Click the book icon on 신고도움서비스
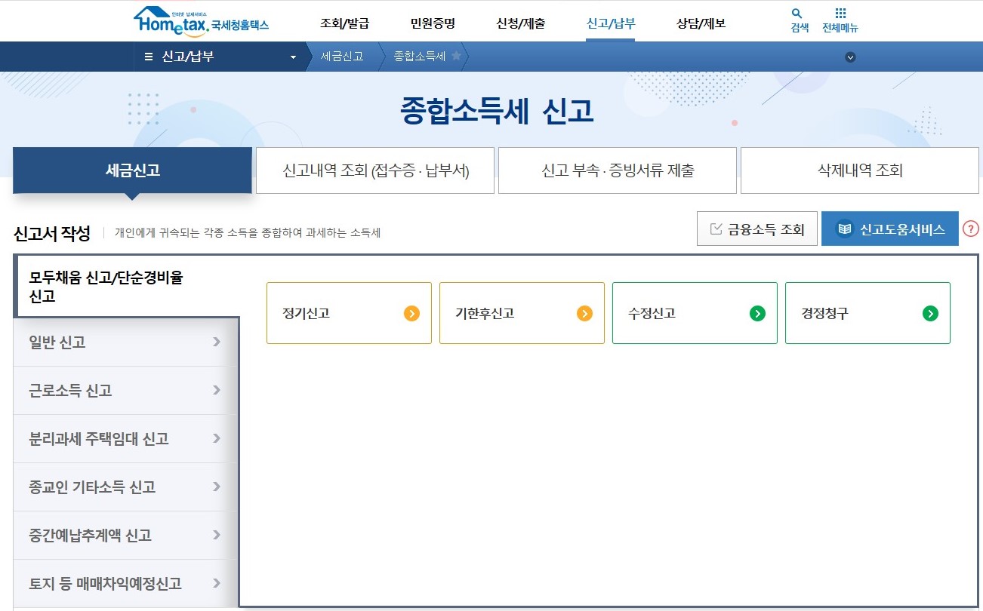The width and height of the screenshot is (983, 611). (x=844, y=229)
